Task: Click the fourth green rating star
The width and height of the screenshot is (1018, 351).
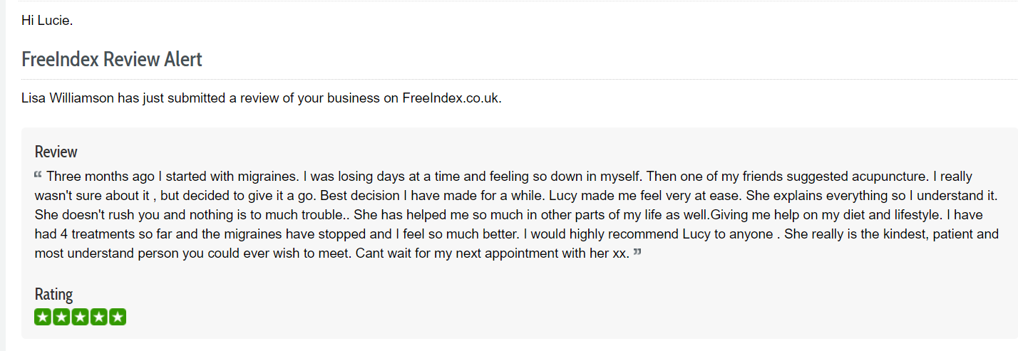Action: 99,317
